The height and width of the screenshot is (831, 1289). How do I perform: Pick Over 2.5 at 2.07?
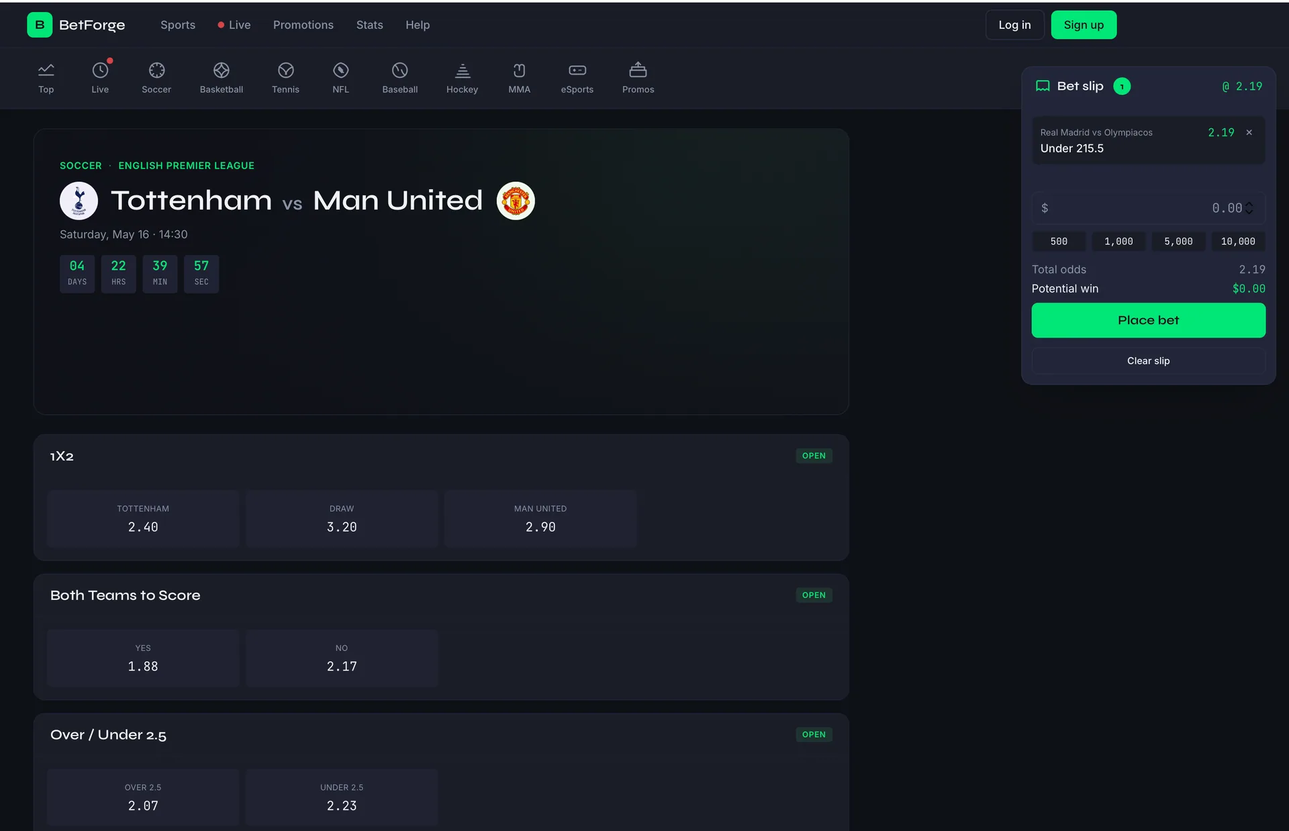click(x=143, y=797)
